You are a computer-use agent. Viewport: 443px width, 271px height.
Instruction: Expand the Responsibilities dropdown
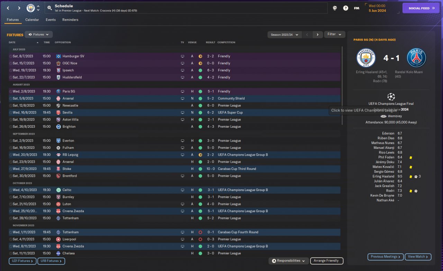click(x=289, y=261)
